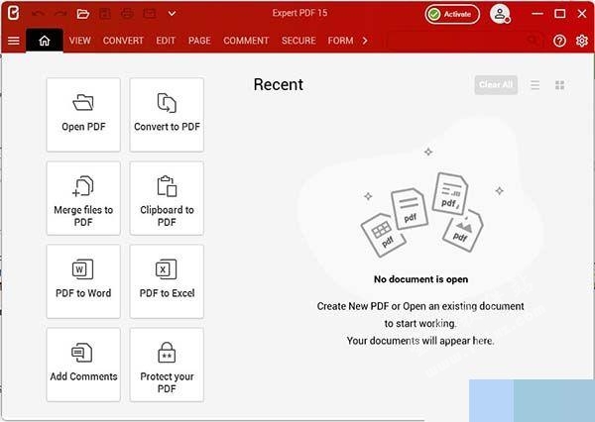595x422 pixels.
Task: Click the Expert PDF app logo icon
Action: tap(13, 13)
